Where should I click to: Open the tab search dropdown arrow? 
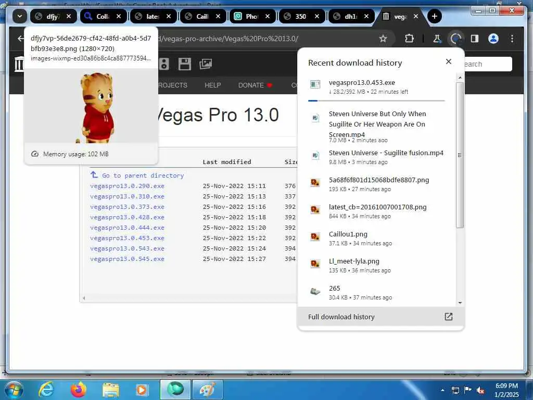tap(20, 16)
